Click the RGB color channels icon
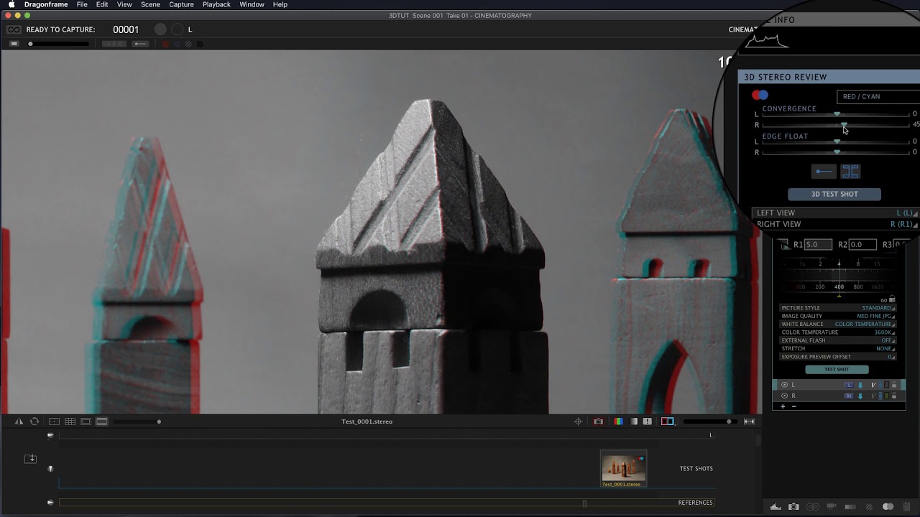Image resolution: width=920 pixels, height=517 pixels. tap(618, 421)
